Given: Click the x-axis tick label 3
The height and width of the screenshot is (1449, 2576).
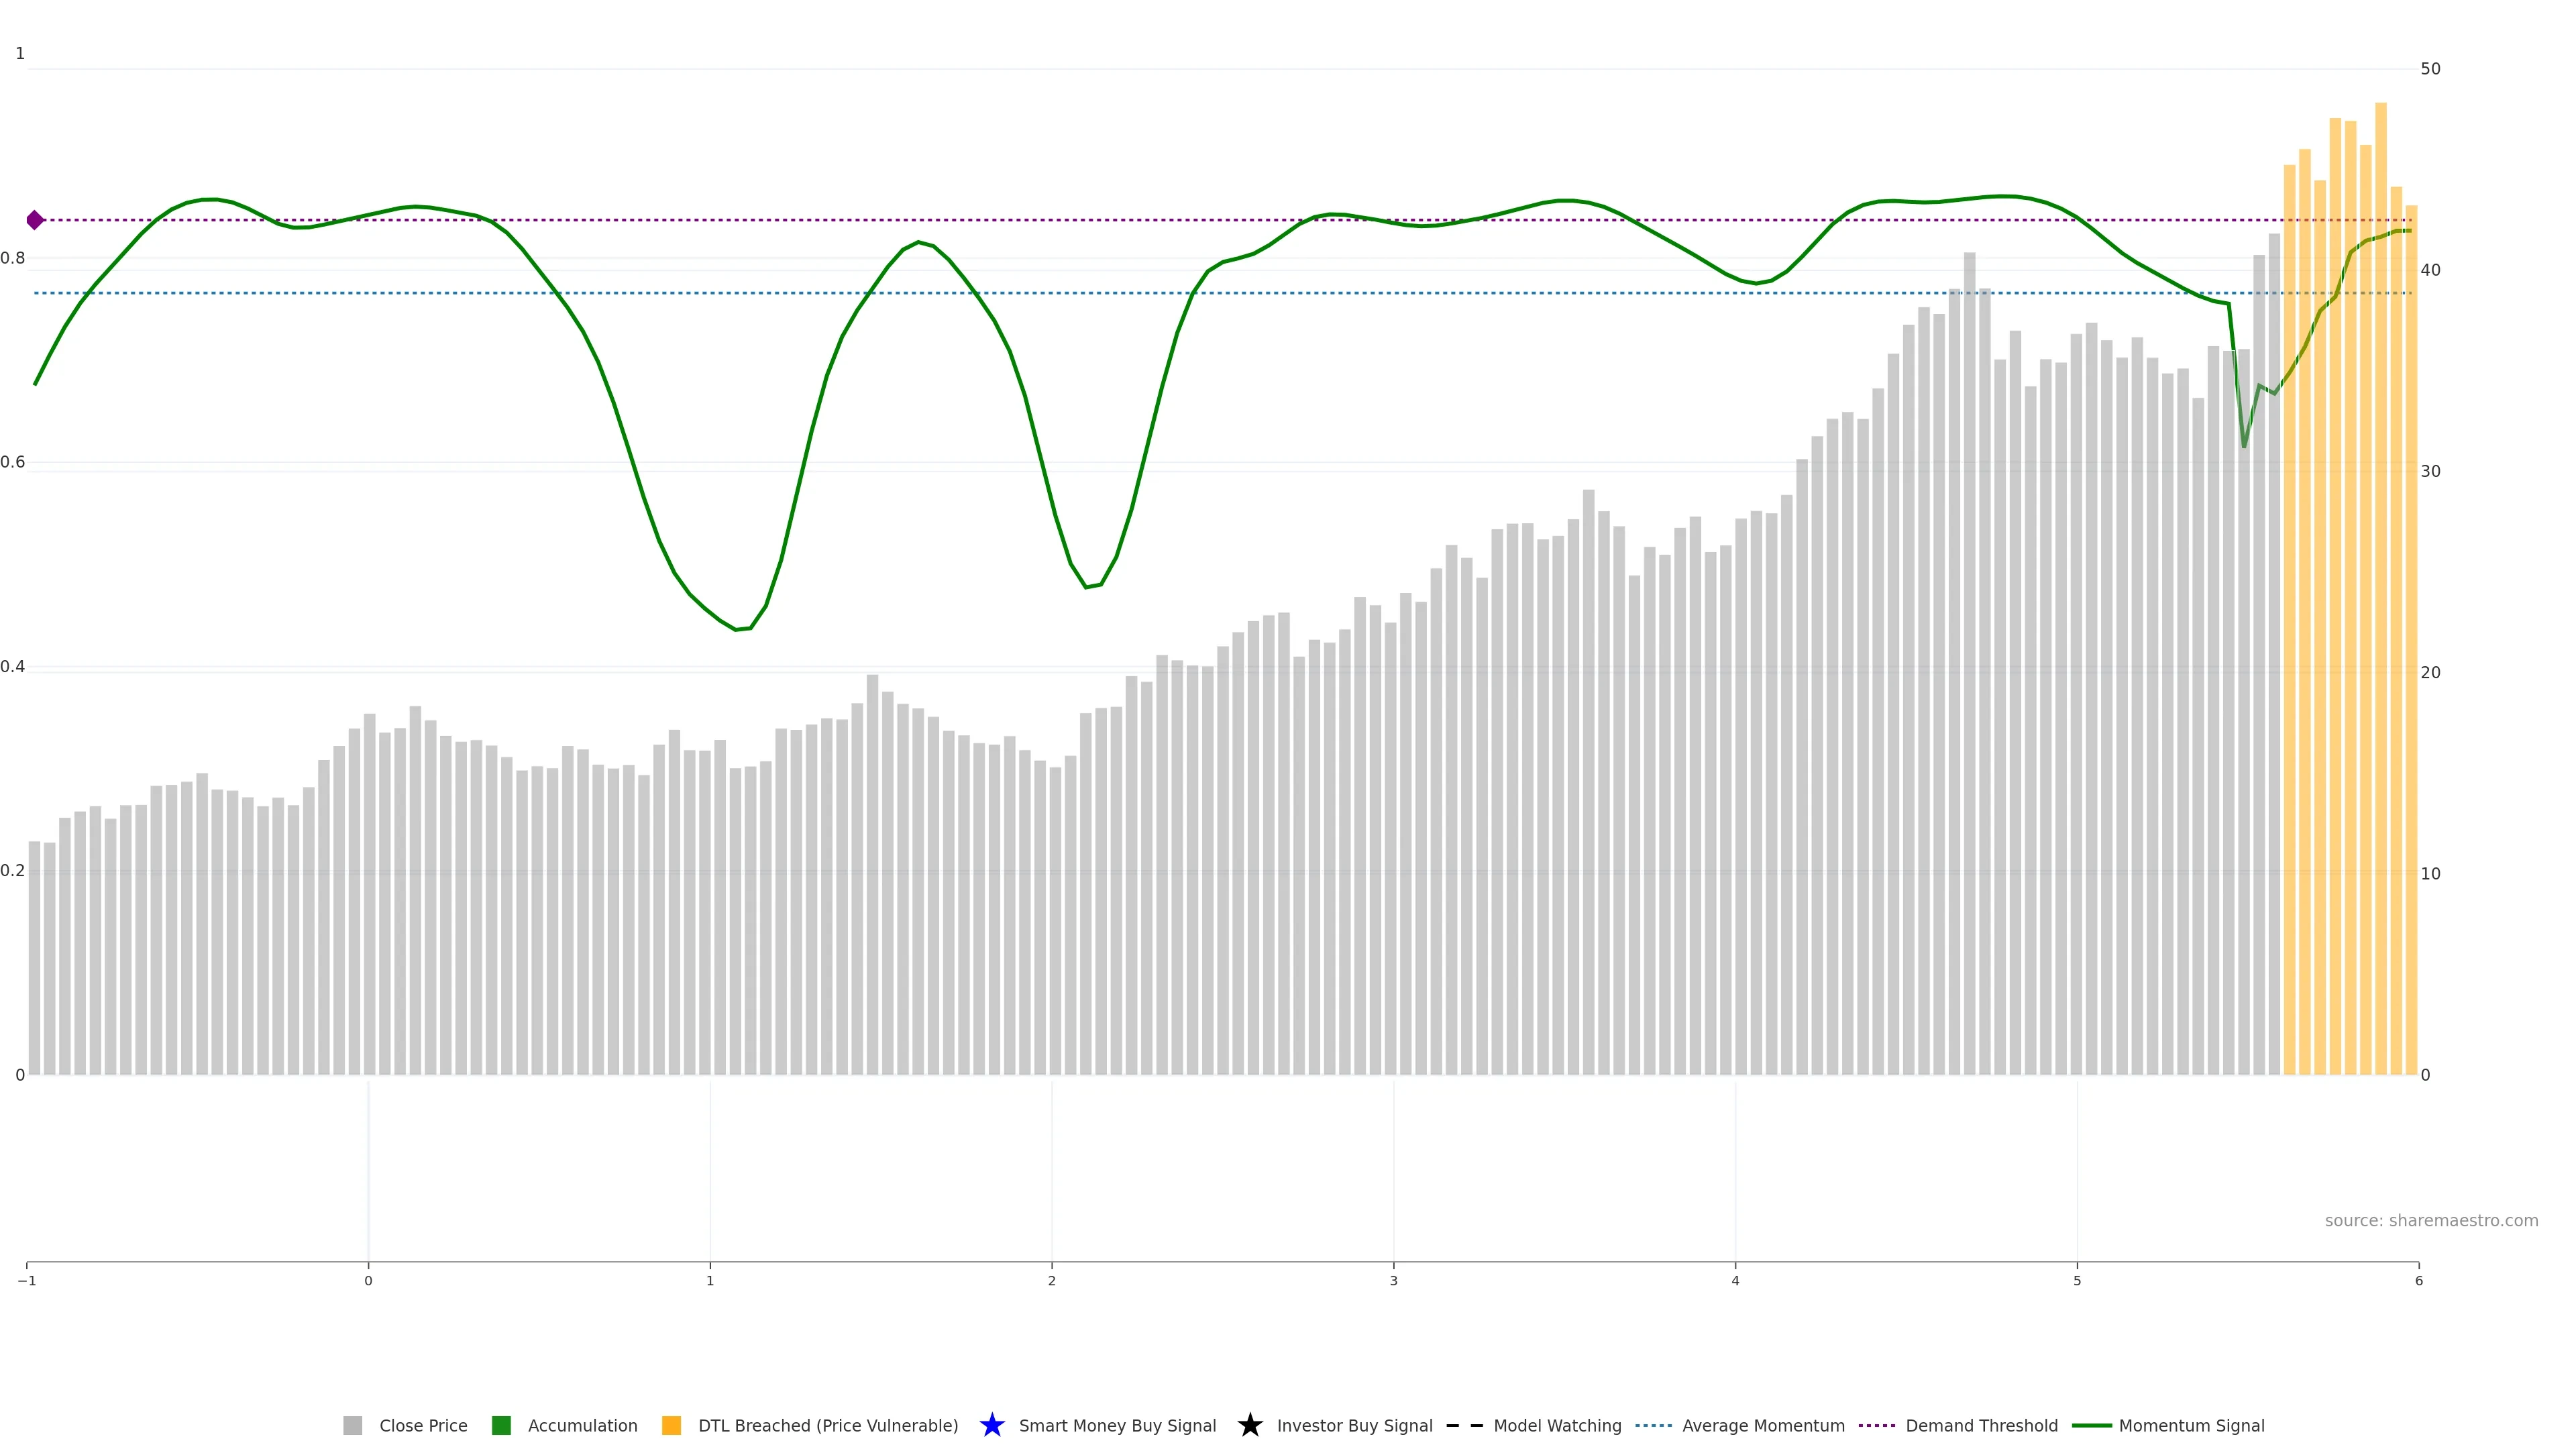Looking at the screenshot, I should [x=1393, y=1281].
